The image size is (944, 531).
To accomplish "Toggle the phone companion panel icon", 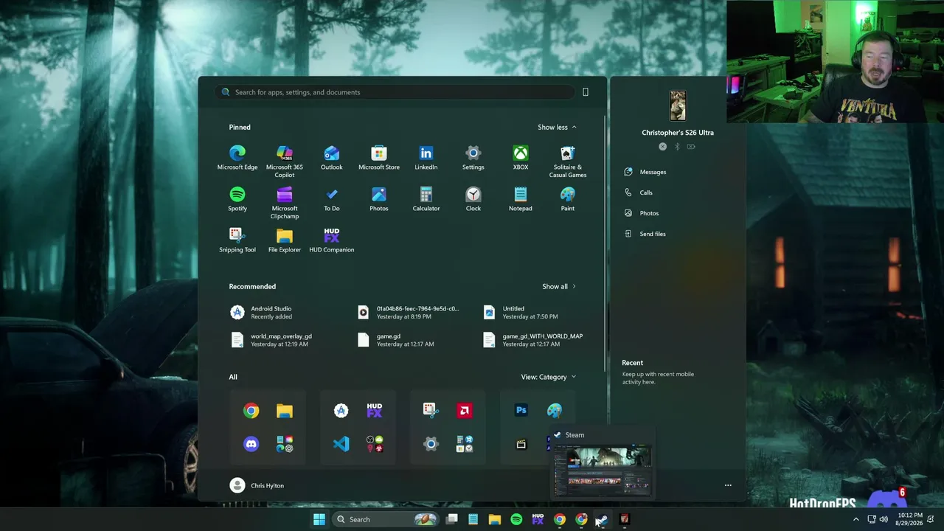I will point(586,92).
